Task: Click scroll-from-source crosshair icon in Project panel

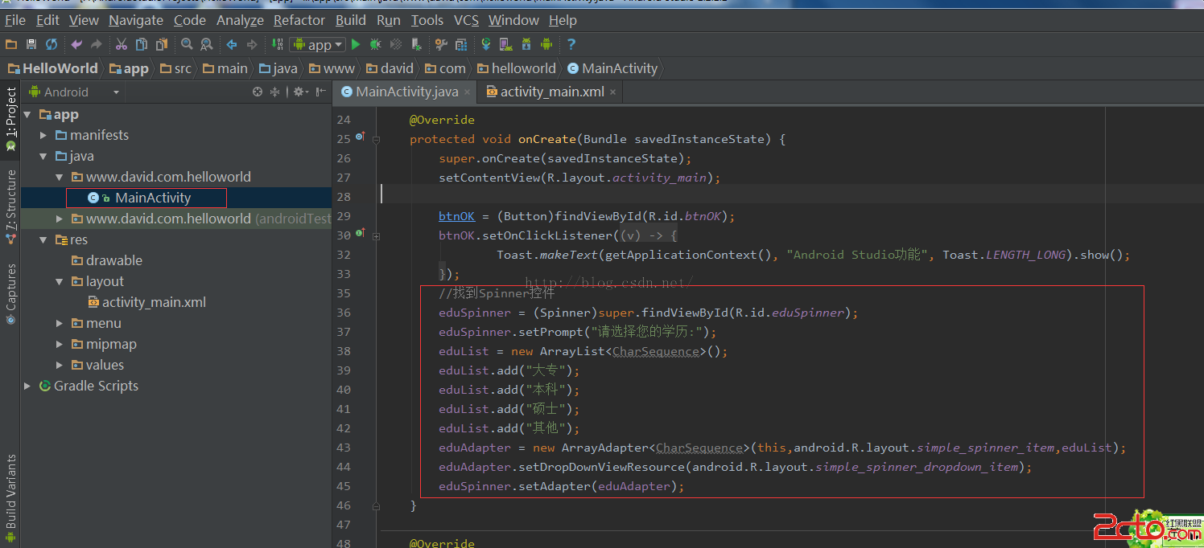Action: (x=258, y=92)
